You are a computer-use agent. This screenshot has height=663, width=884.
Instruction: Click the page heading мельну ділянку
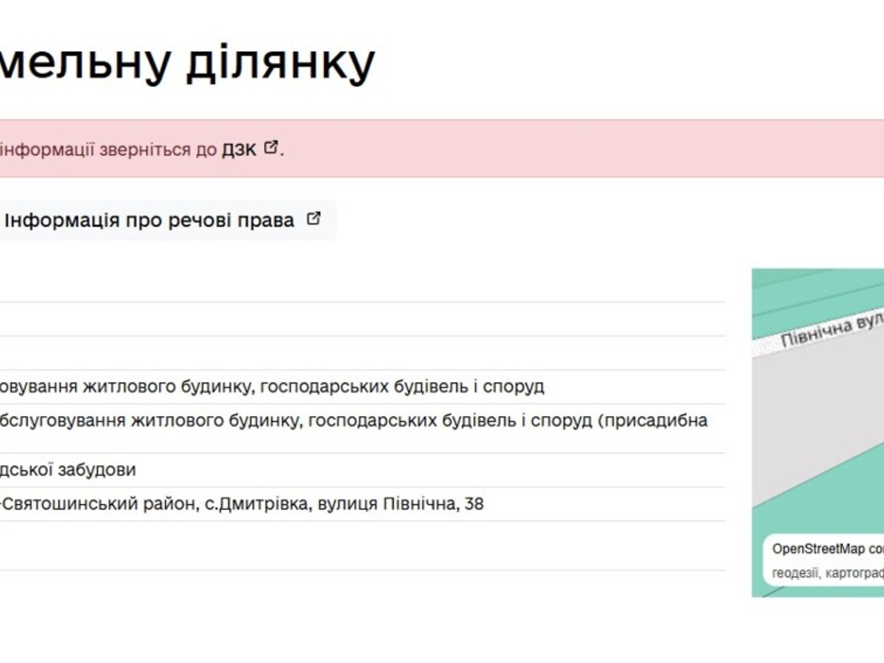(x=188, y=61)
